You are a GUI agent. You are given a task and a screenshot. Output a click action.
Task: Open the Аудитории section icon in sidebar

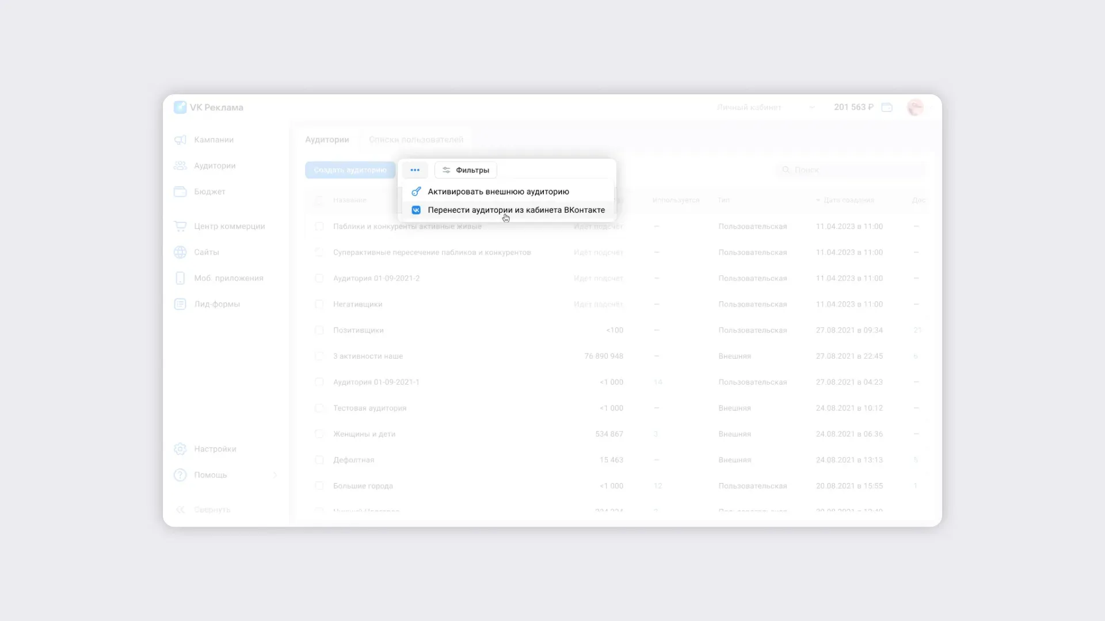(180, 166)
